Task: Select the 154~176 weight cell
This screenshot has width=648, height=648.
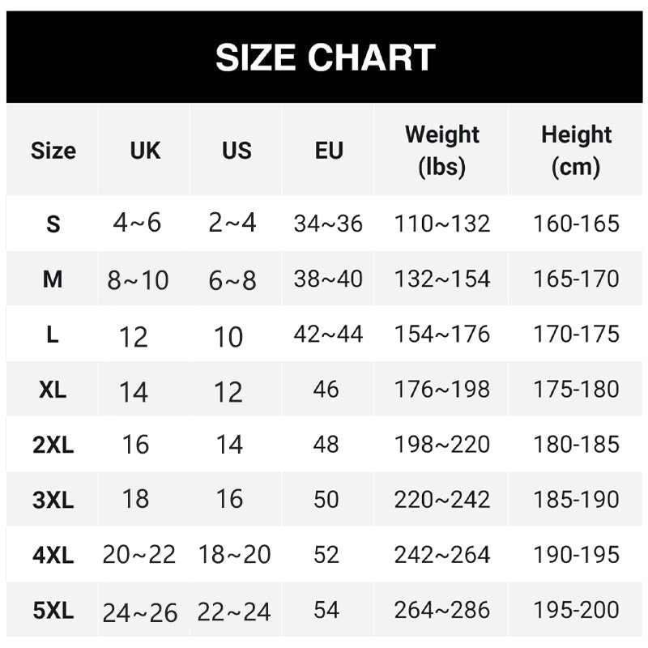Action: pos(441,334)
